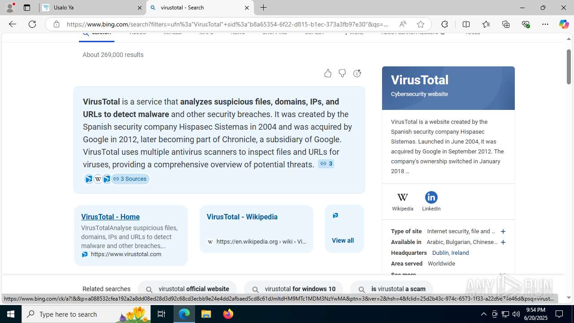Select the virustotal - Search tab
Image resolution: width=574 pixels, height=323 pixels.
click(200, 8)
